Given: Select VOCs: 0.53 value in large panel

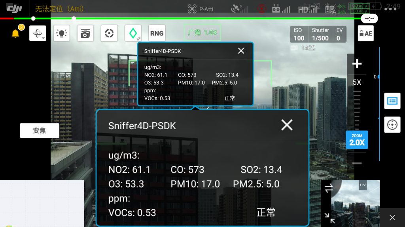Looking at the screenshot, I should [x=132, y=212].
